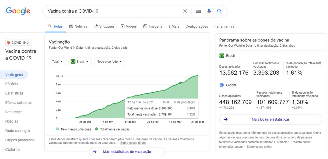Open the Mais menu
The width and height of the screenshot is (328, 159).
click(x=174, y=26)
